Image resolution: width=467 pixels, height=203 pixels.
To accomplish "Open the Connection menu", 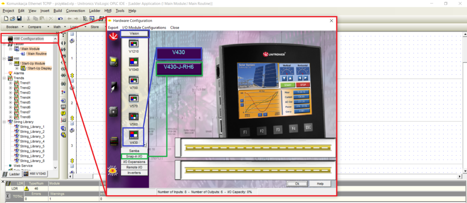I will (x=75, y=11).
